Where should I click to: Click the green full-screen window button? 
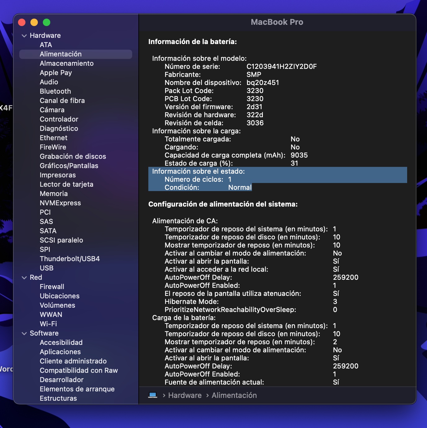coord(47,22)
